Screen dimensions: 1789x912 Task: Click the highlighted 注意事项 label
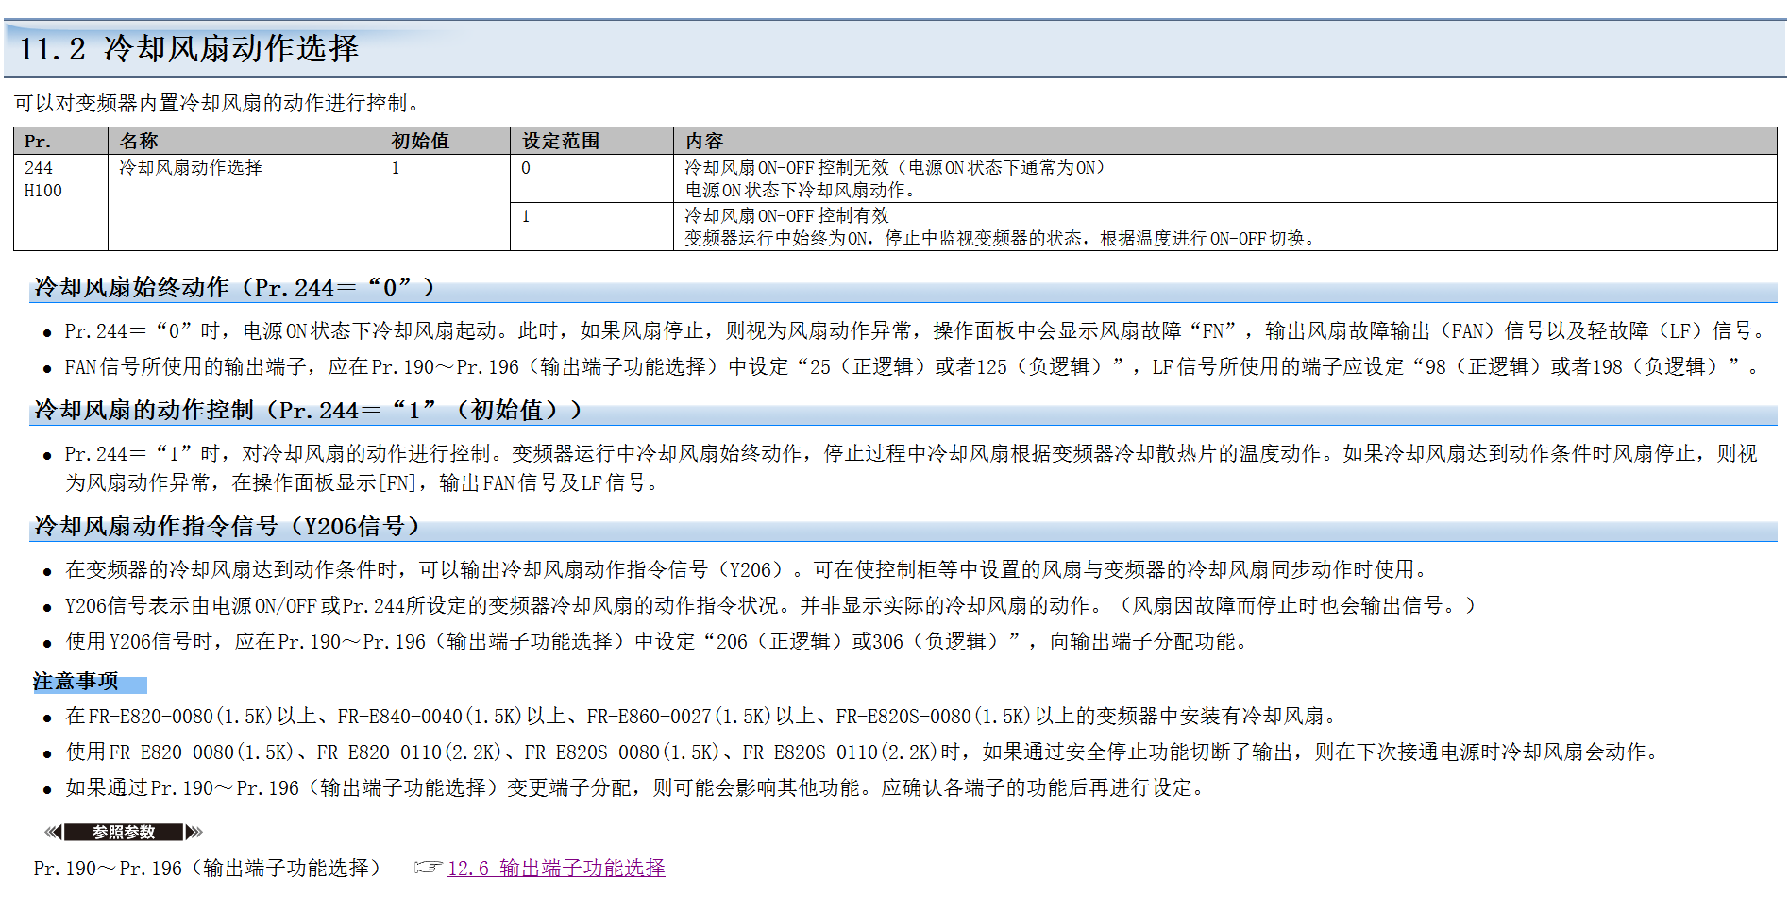point(76,682)
